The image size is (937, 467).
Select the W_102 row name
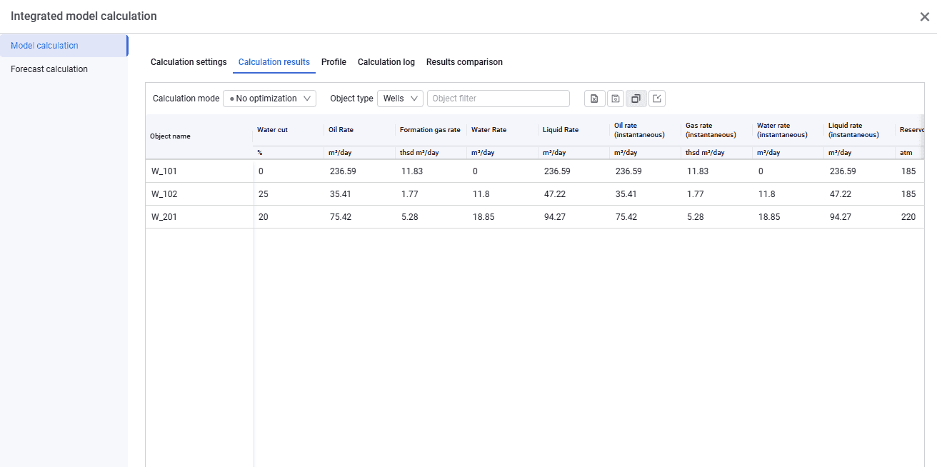coord(164,194)
